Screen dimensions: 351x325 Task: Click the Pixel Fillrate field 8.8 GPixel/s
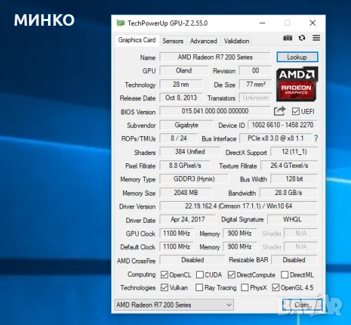[x=185, y=165]
